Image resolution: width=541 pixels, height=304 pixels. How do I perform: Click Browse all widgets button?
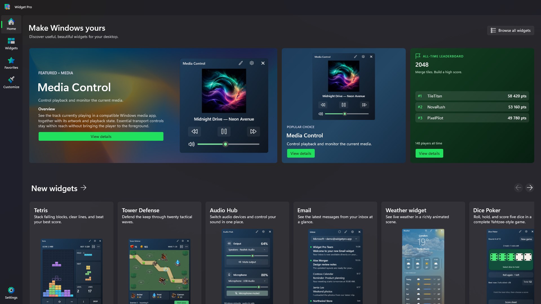[510, 30]
